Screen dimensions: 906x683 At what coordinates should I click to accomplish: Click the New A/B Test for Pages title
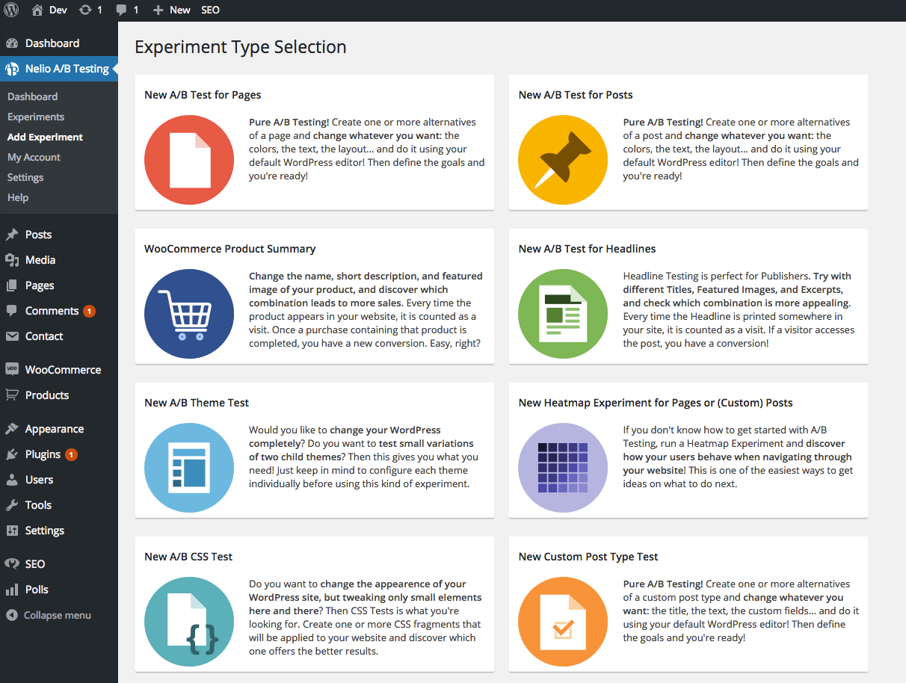pos(203,95)
